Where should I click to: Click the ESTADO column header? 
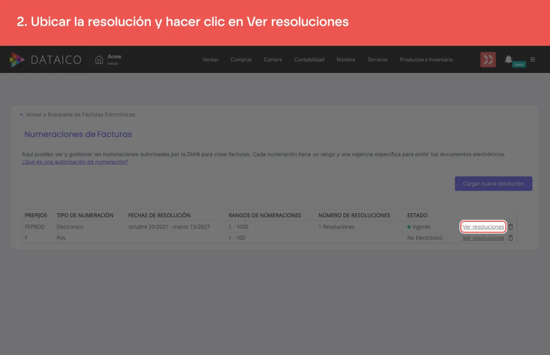(x=417, y=215)
